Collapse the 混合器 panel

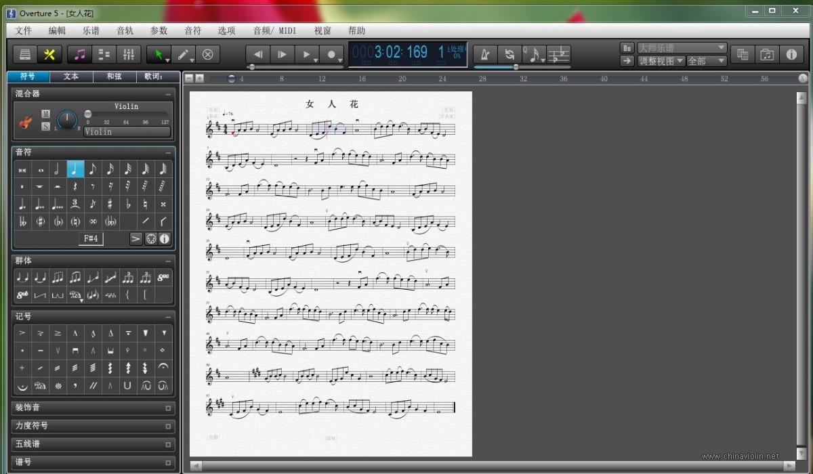click(x=168, y=94)
